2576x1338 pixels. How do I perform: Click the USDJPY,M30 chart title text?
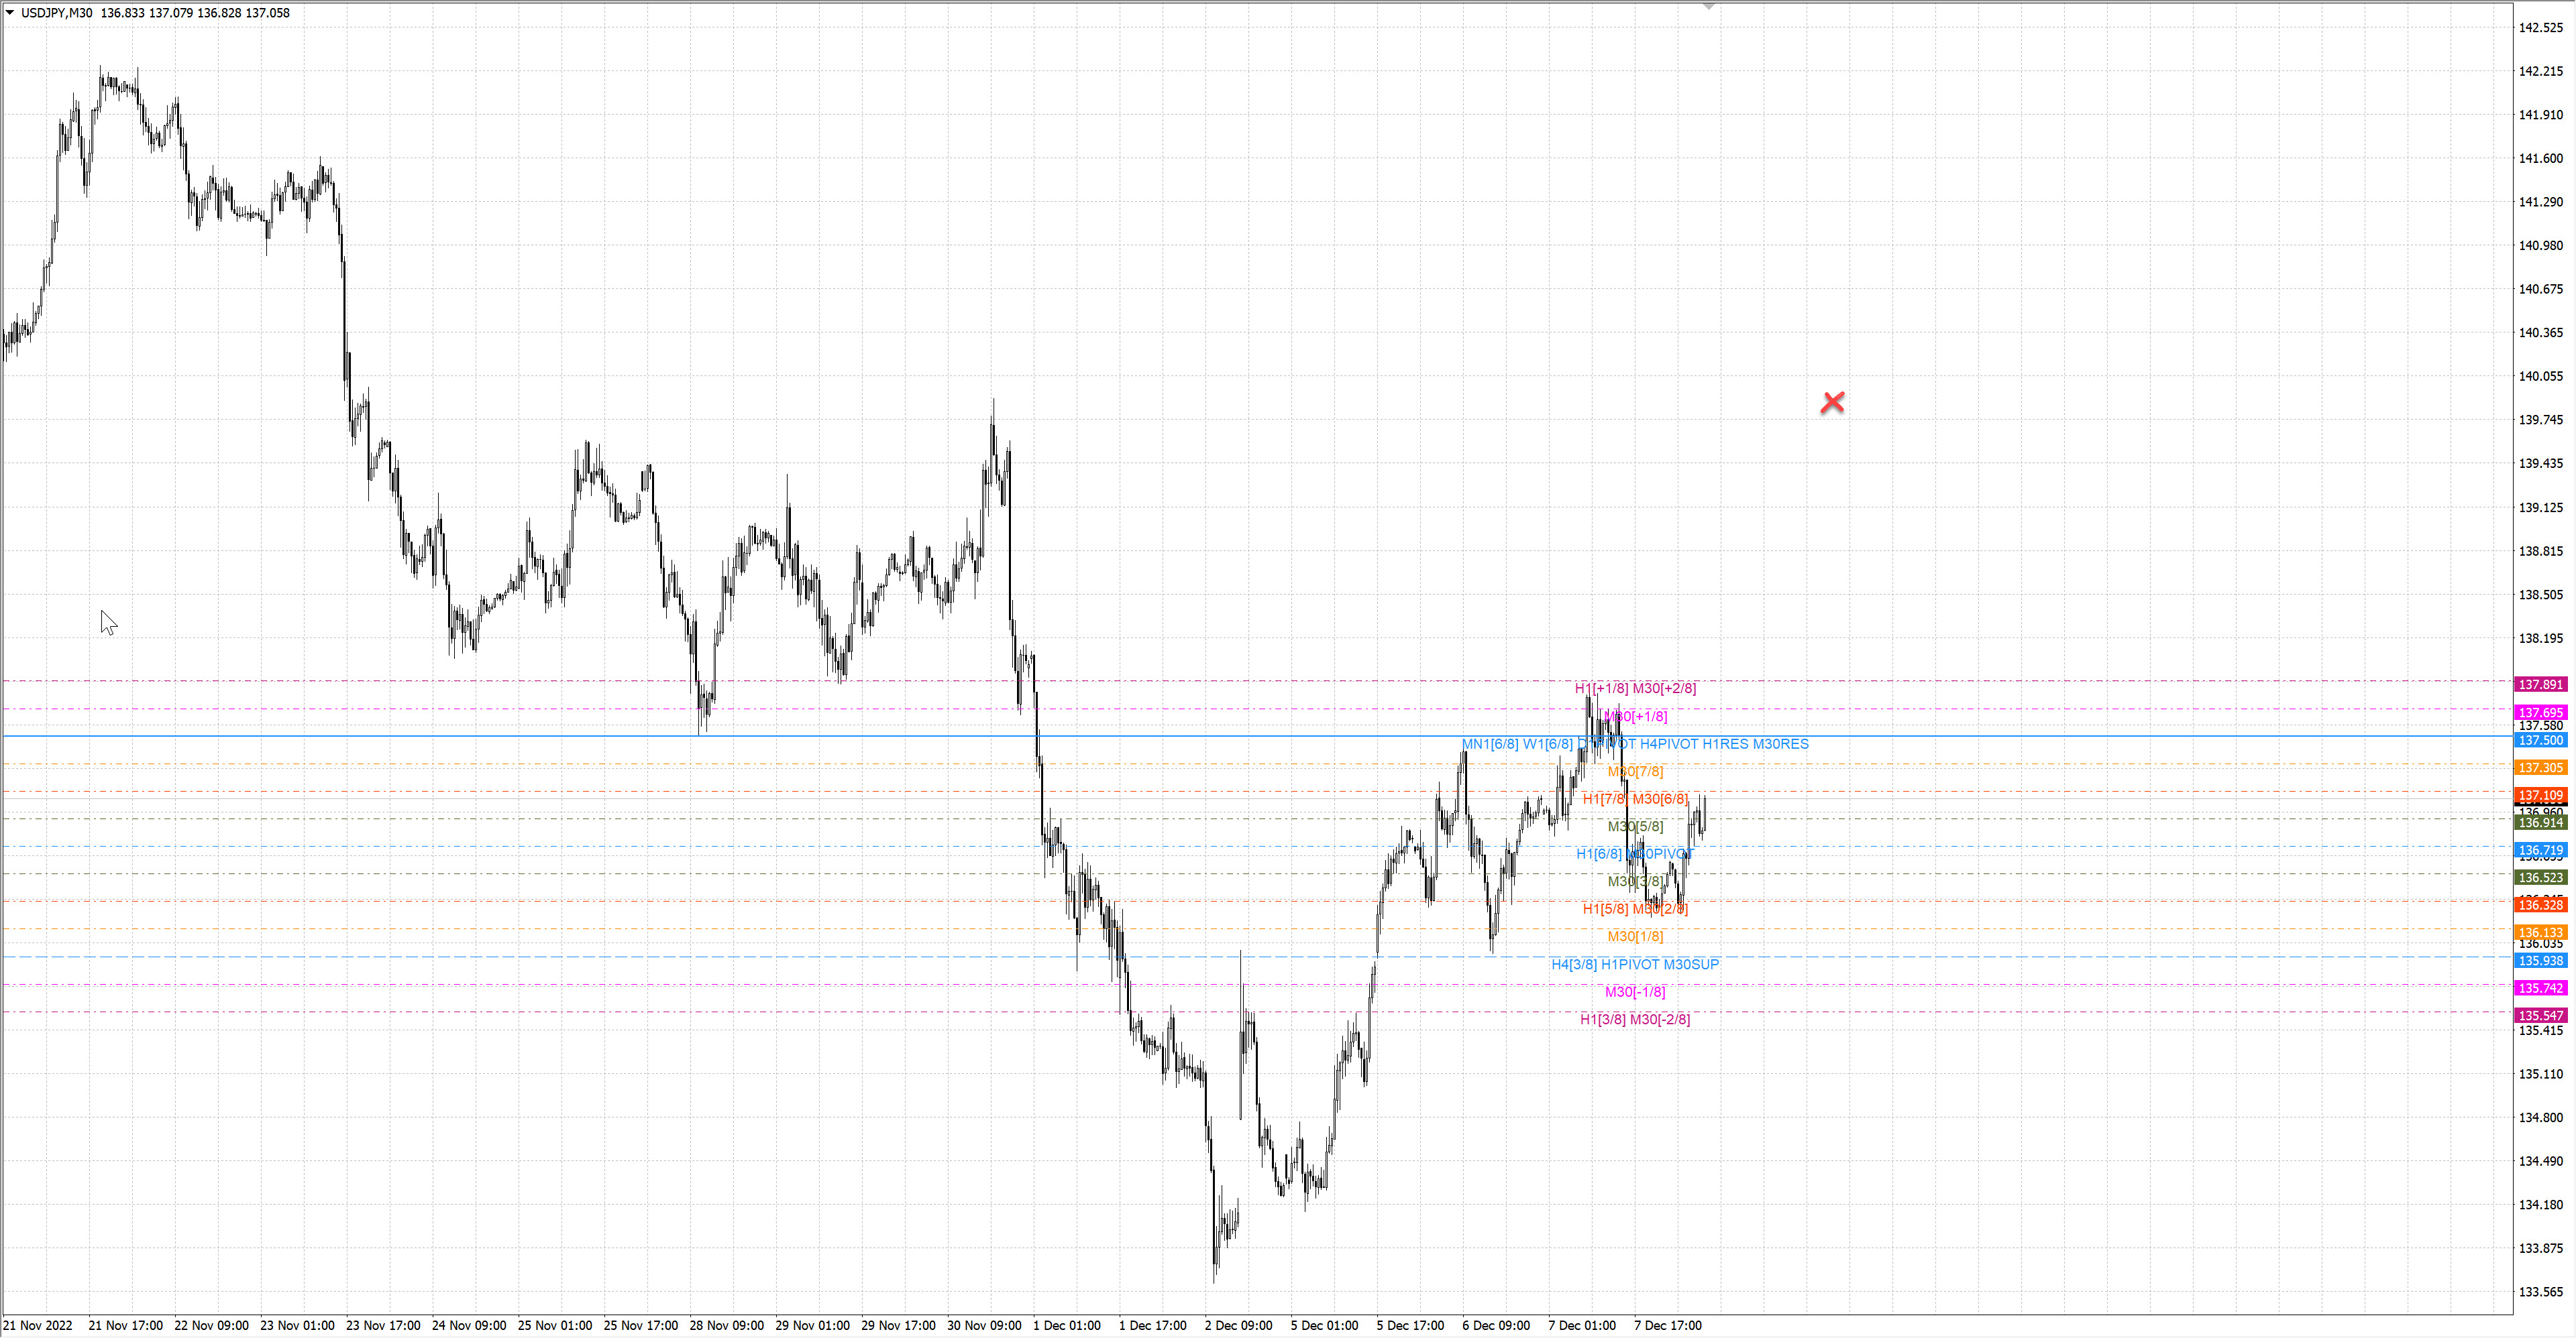[x=57, y=13]
